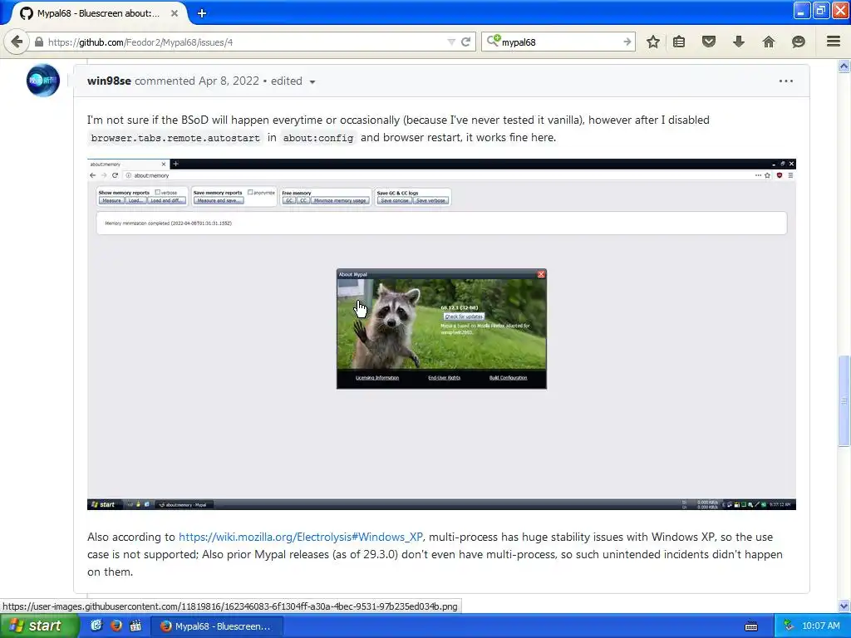The height and width of the screenshot is (638, 851).
Task: Open win98se user avatar
Action: click(43, 81)
